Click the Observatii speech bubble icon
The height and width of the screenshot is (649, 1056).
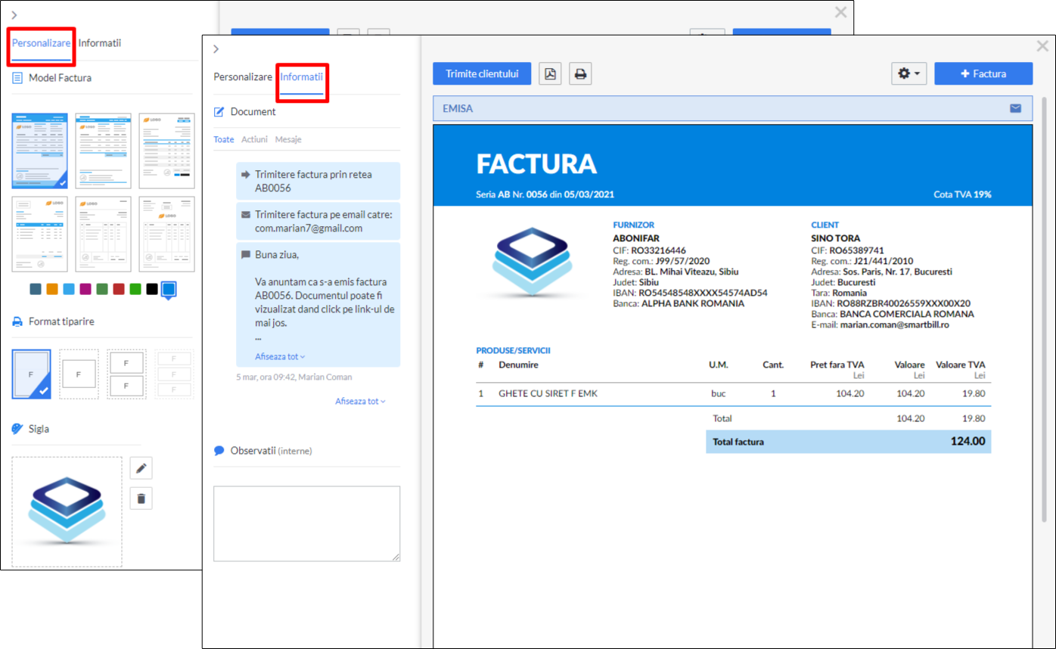coord(219,450)
